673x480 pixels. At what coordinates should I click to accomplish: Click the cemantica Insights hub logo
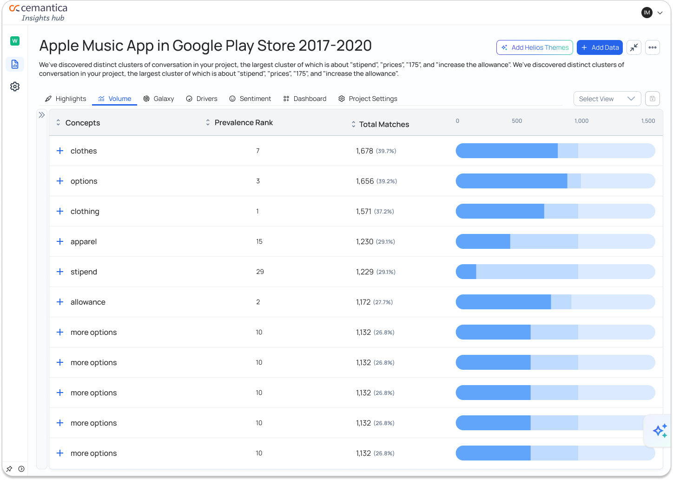point(38,13)
